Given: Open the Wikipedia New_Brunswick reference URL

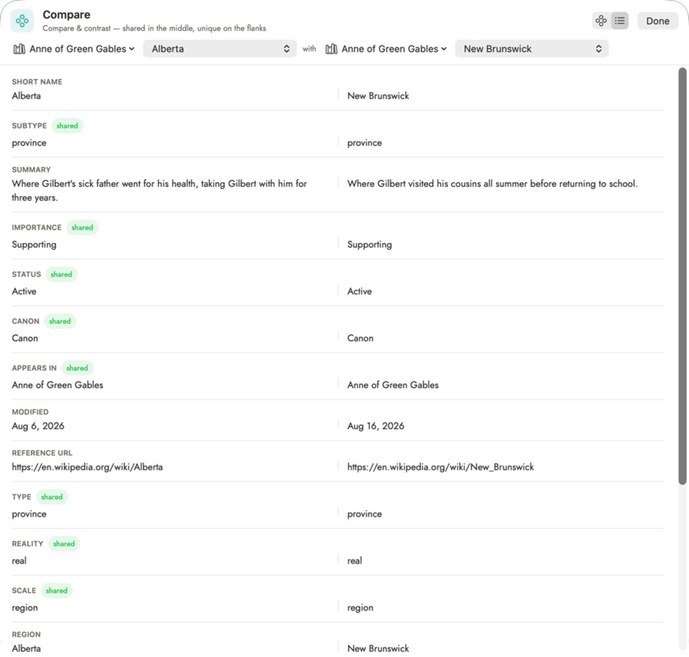Looking at the screenshot, I should (440, 467).
